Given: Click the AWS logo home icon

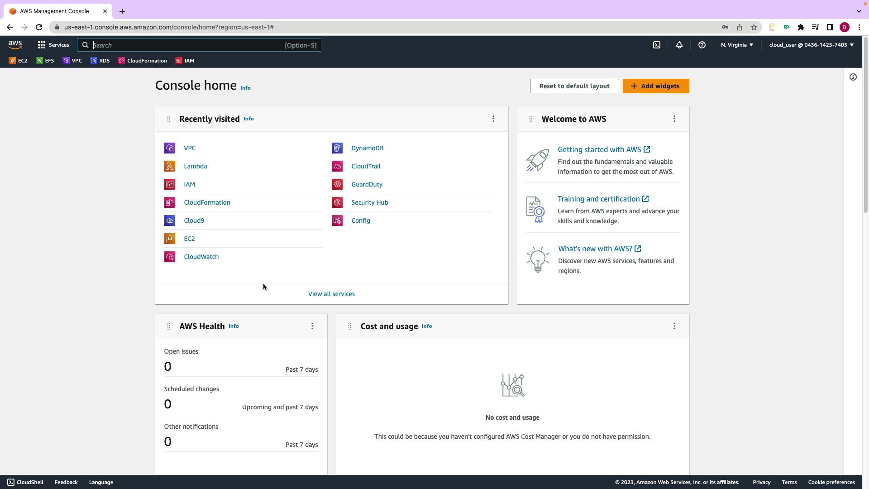Looking at the screenshot, I should pos(15,44).
